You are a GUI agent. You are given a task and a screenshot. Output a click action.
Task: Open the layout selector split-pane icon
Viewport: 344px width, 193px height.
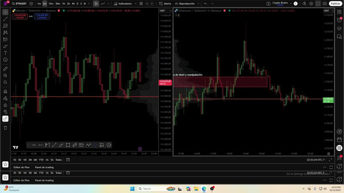(x=268, y=4)
